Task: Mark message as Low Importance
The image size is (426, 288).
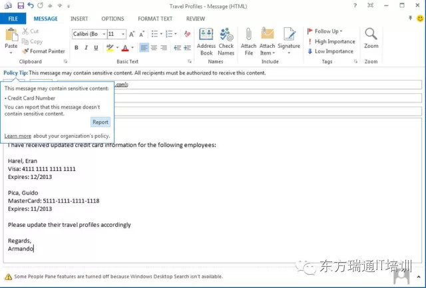Action: (331, 51)
